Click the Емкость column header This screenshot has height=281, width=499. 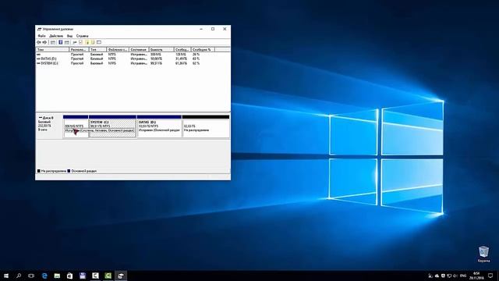(x=161, y=50)
